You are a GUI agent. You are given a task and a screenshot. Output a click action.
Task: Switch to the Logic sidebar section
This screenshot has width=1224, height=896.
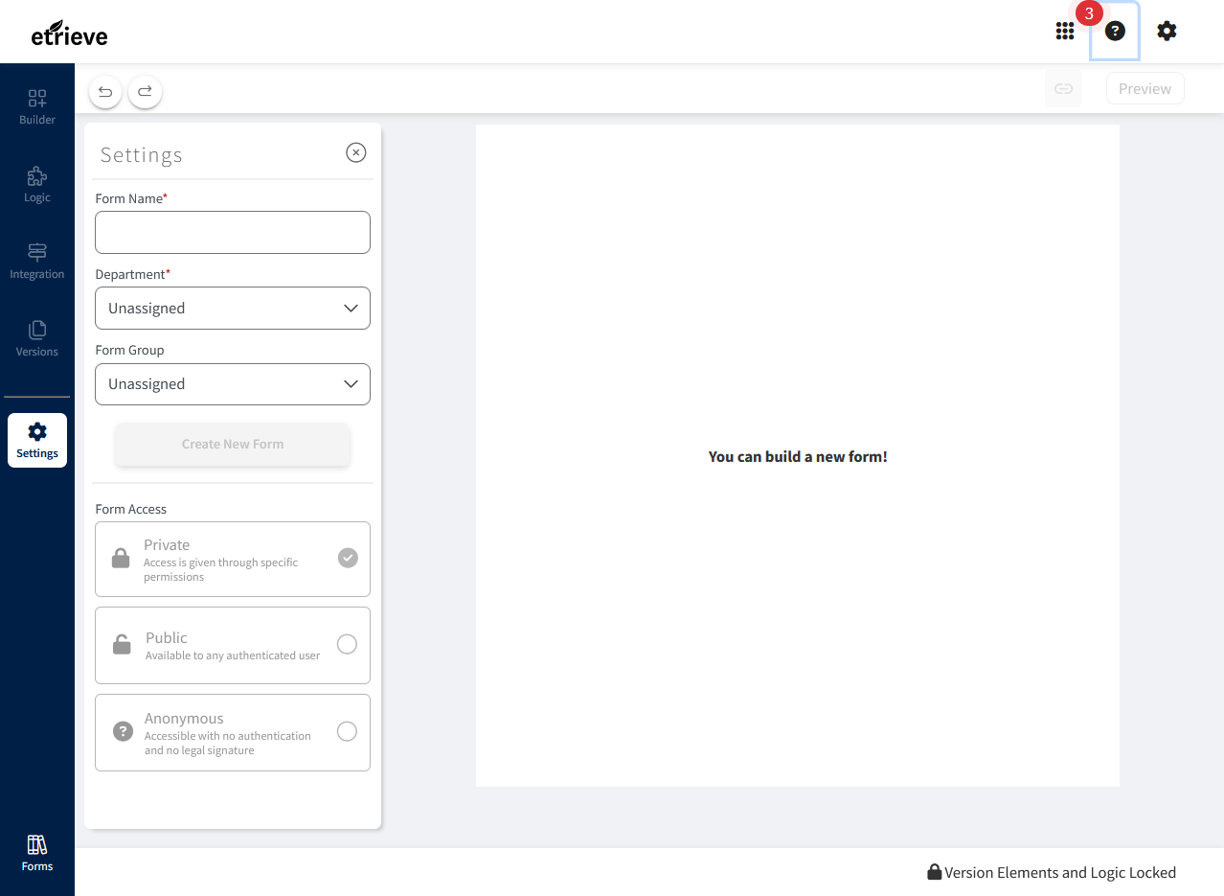pyautogui.click(x=36, y=184)
